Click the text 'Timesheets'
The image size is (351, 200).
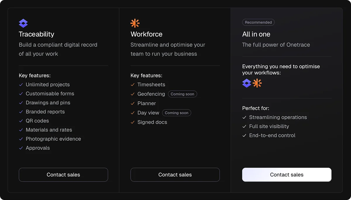click(x=152, y=85)
